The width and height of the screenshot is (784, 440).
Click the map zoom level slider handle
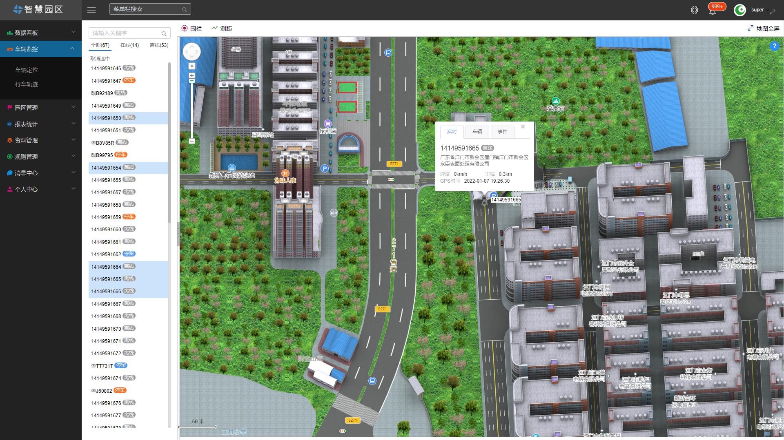[x=192, y=81]
